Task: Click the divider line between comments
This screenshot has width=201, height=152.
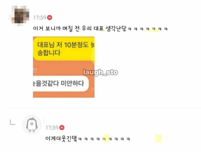Action: point(103,108)
